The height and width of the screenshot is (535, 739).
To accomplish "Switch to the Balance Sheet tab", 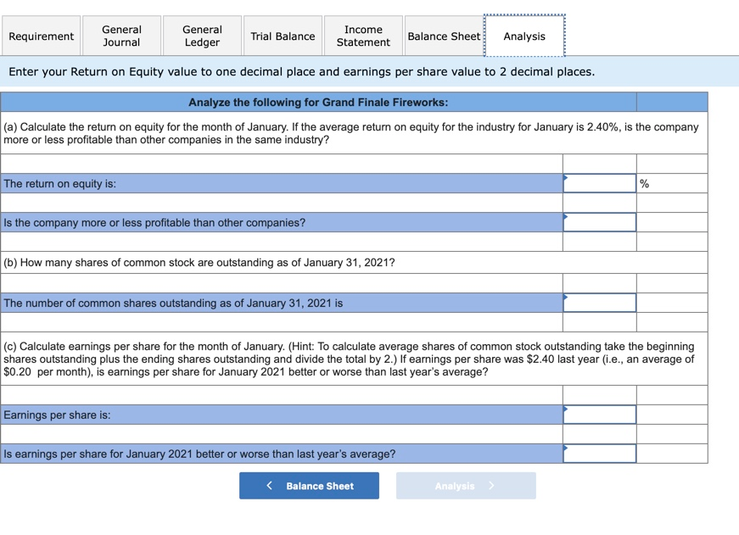I will pyautogui.click(x=444, y=36).
